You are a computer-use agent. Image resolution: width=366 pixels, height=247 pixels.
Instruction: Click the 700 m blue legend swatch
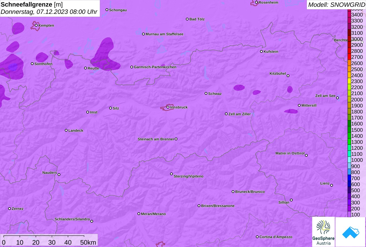pyautogui.click(x=349, y=178)
